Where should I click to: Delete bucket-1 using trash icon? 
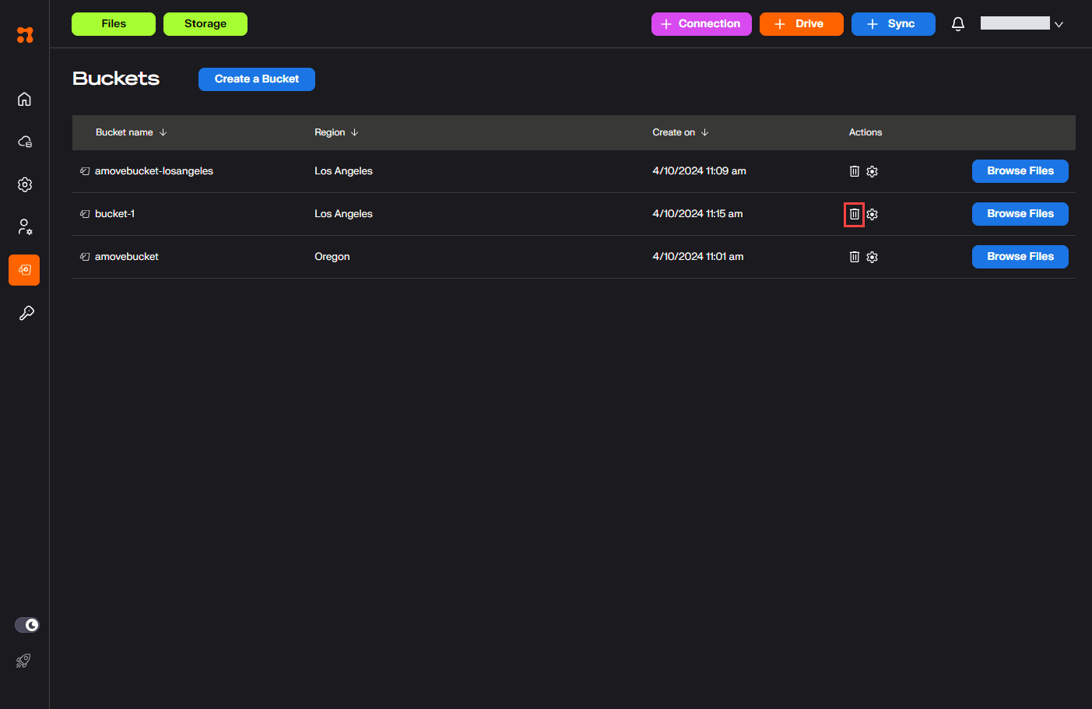click(854, 214)
